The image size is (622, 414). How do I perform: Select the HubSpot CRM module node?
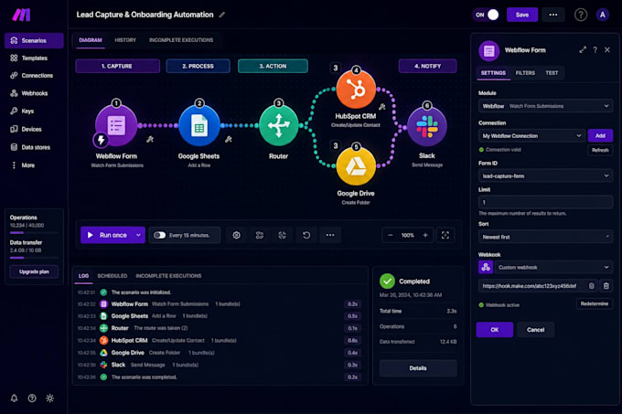[x=356, y=90]
